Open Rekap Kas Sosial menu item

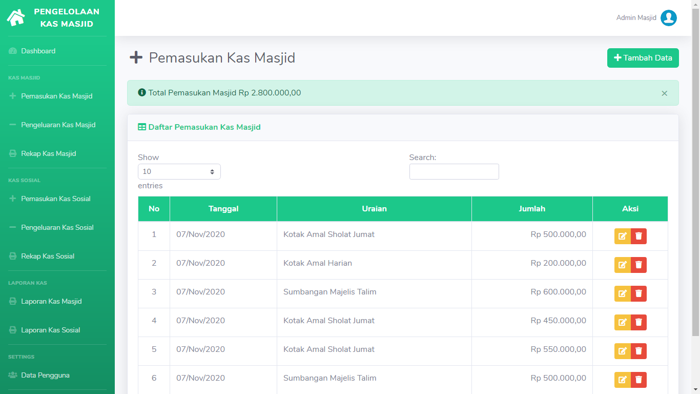pyautogui.click(x=57, y=256)
